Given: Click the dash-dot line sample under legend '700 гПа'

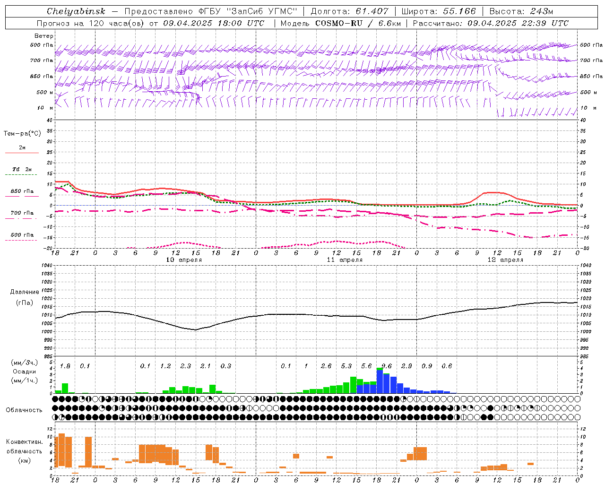Looking at the screenshot, I should pos(21,218).
